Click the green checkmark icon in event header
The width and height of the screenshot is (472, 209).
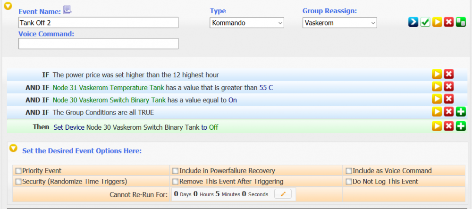coord(425,23)
